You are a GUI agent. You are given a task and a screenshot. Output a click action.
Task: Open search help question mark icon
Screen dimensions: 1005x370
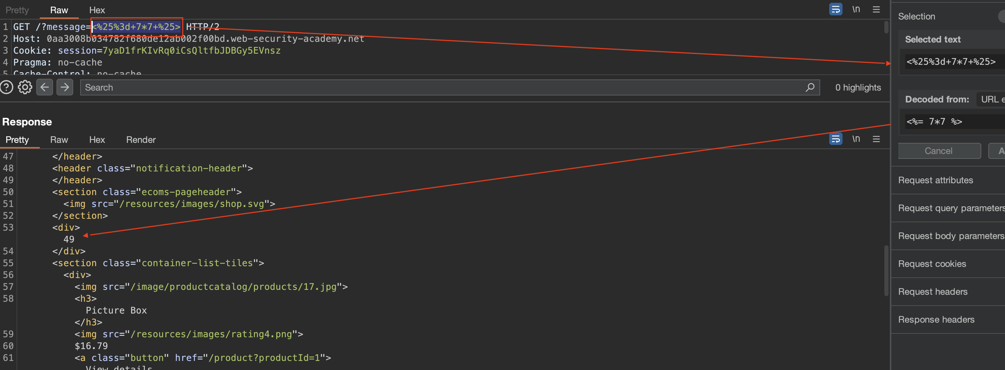click(x=7, y=87)
